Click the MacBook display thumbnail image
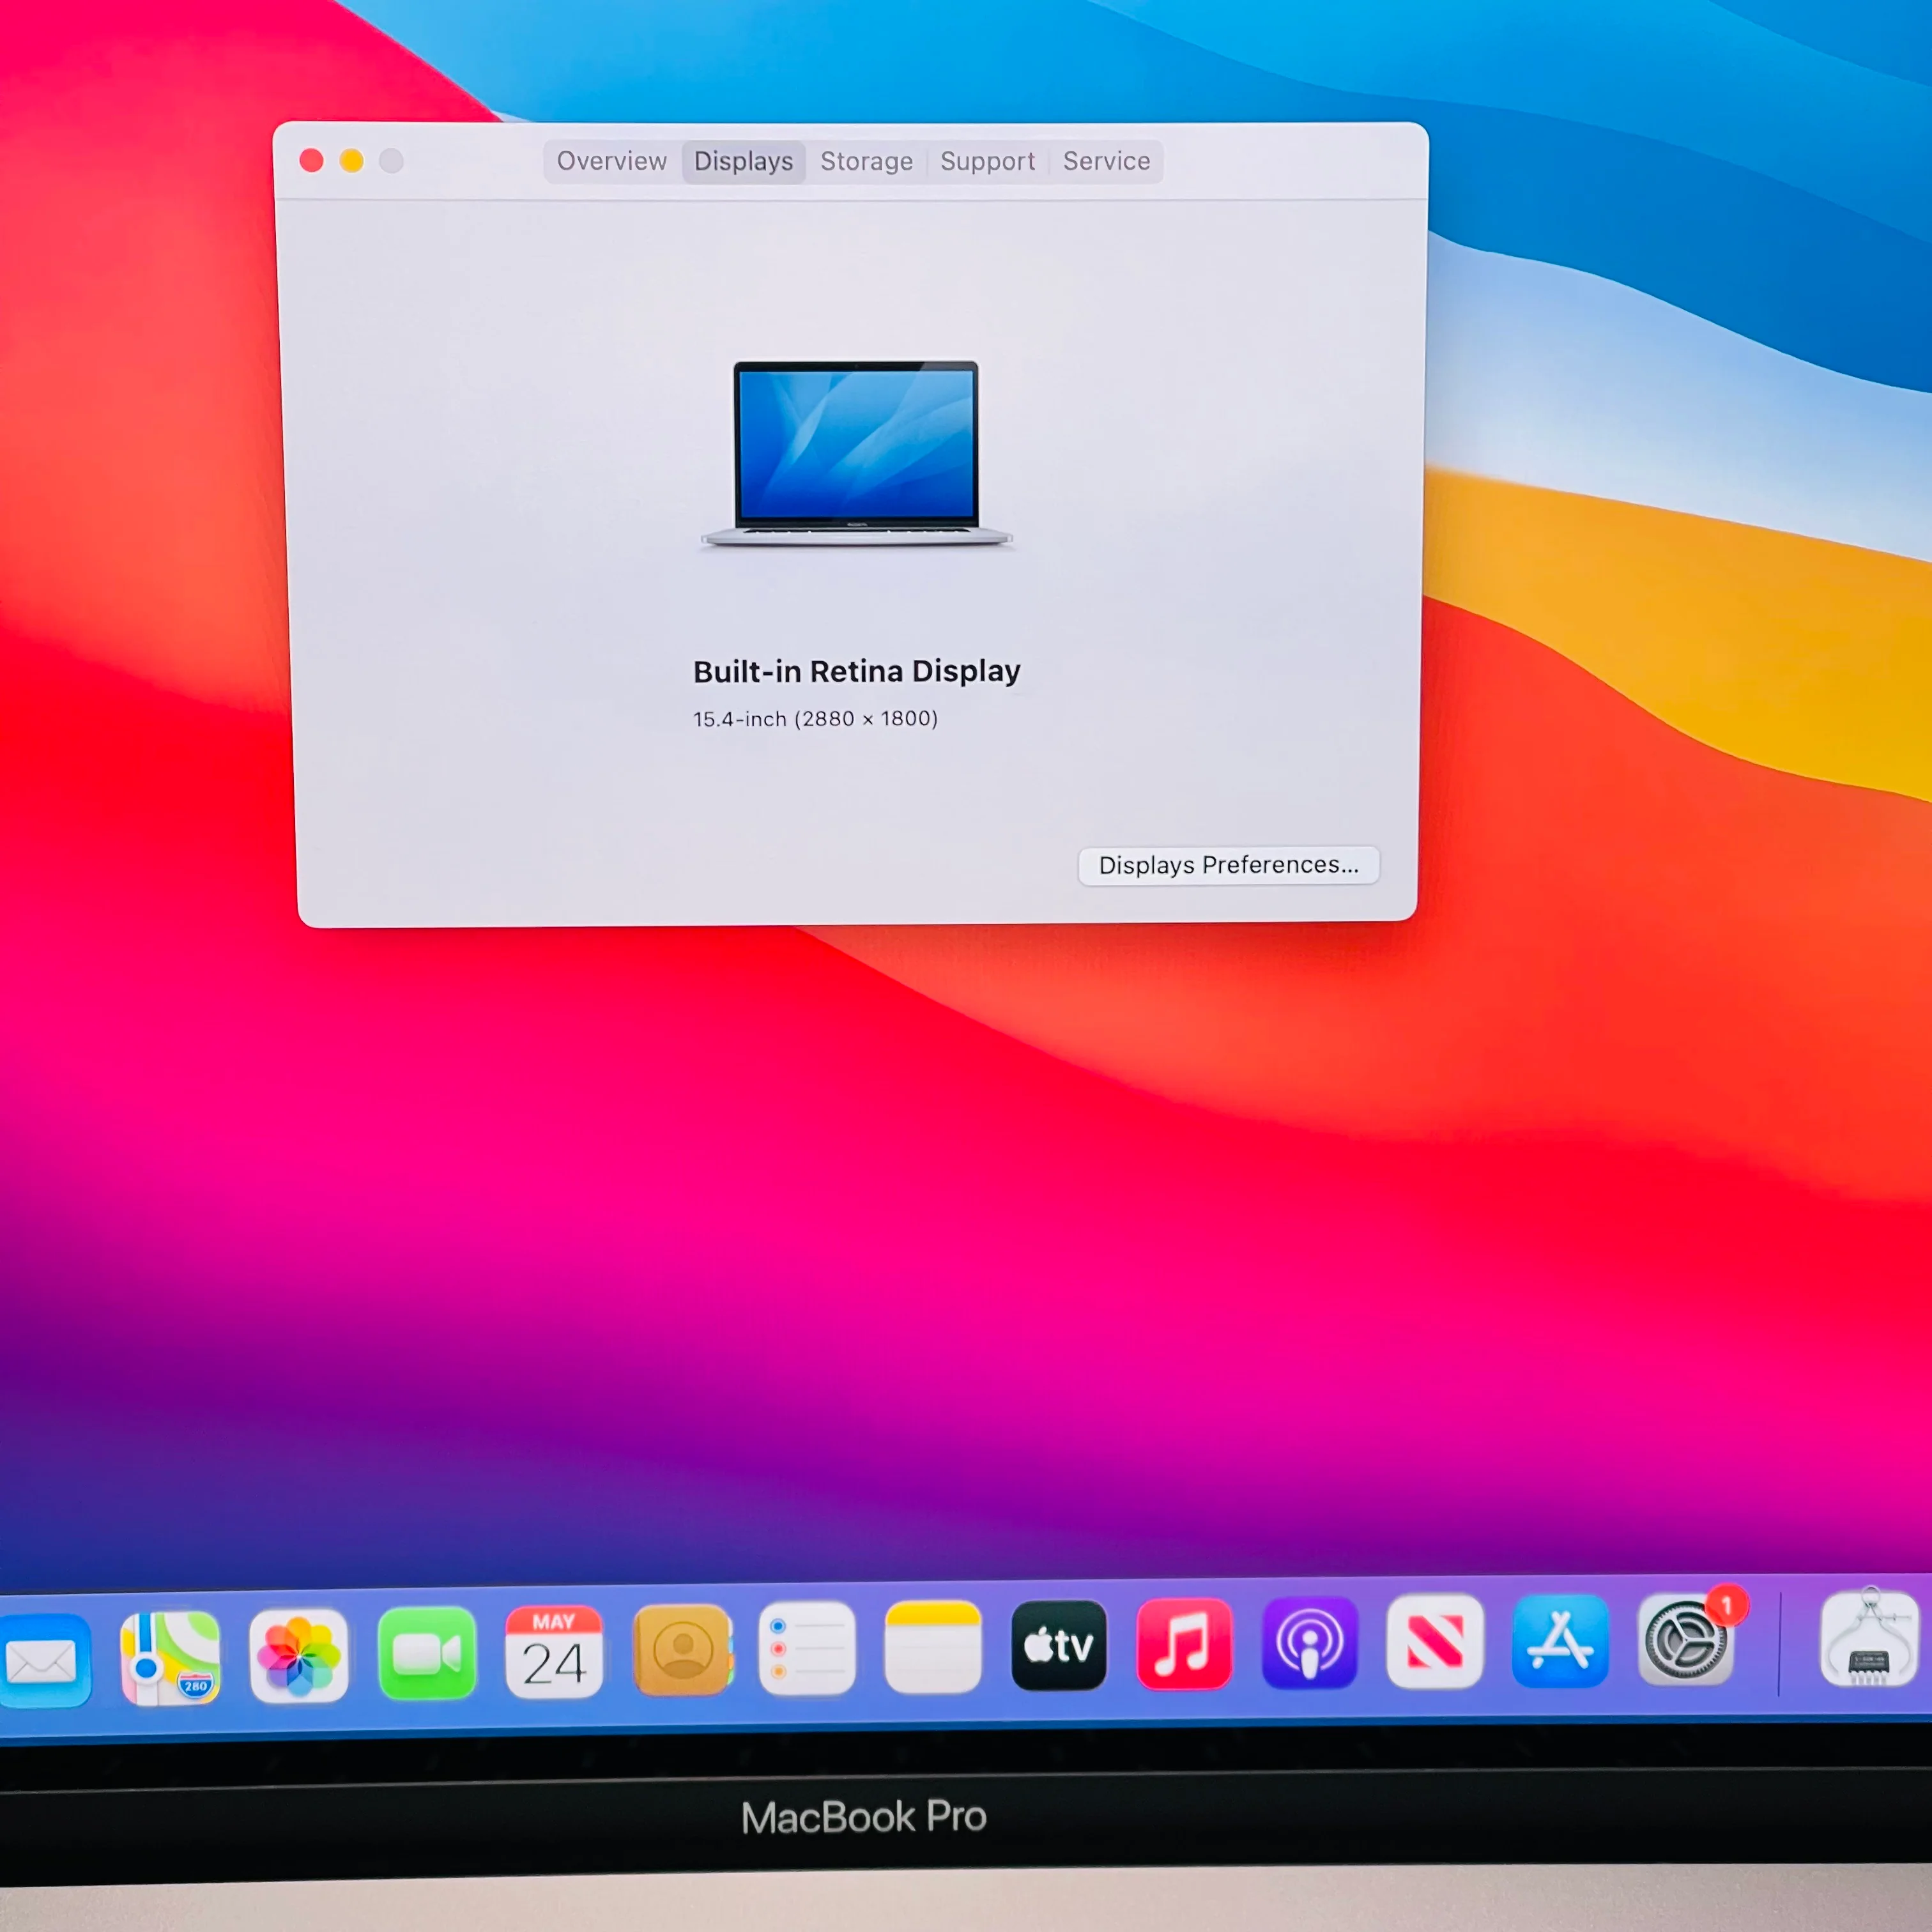 [x=857, y=454]
